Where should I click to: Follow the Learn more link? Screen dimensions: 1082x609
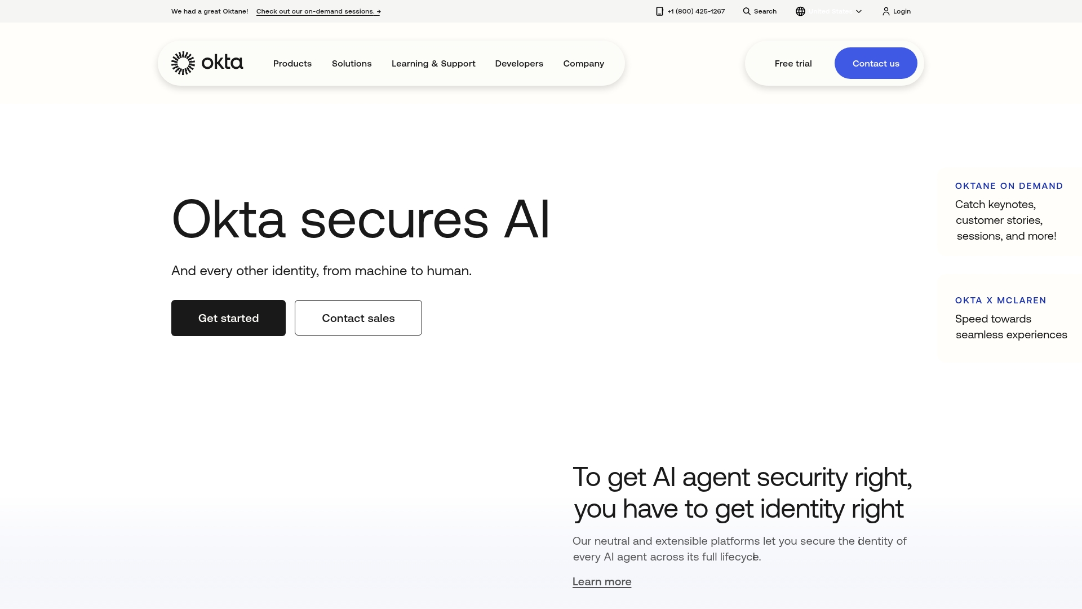pyautogui.click(x=601, y=581)
